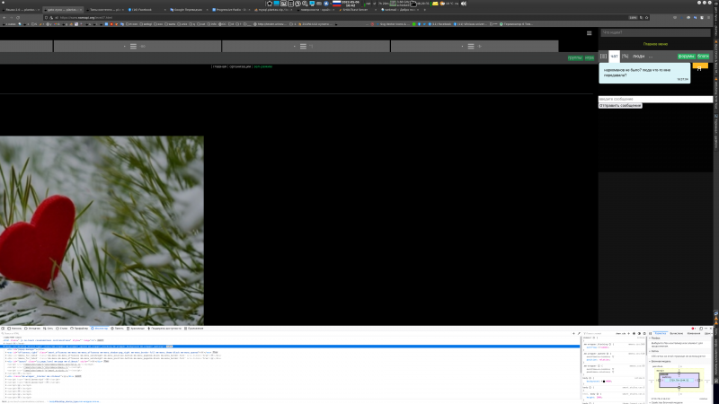Switch to the 'люди' tab

638,57
